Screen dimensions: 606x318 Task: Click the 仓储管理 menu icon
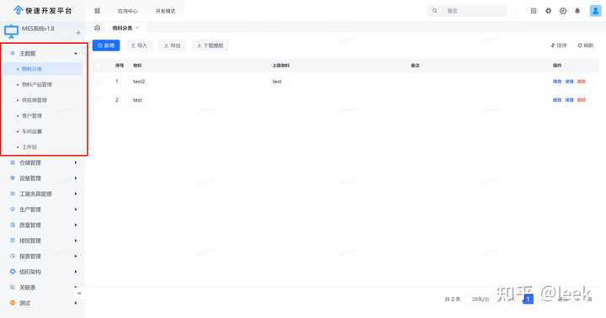click(x=13, y=162)
